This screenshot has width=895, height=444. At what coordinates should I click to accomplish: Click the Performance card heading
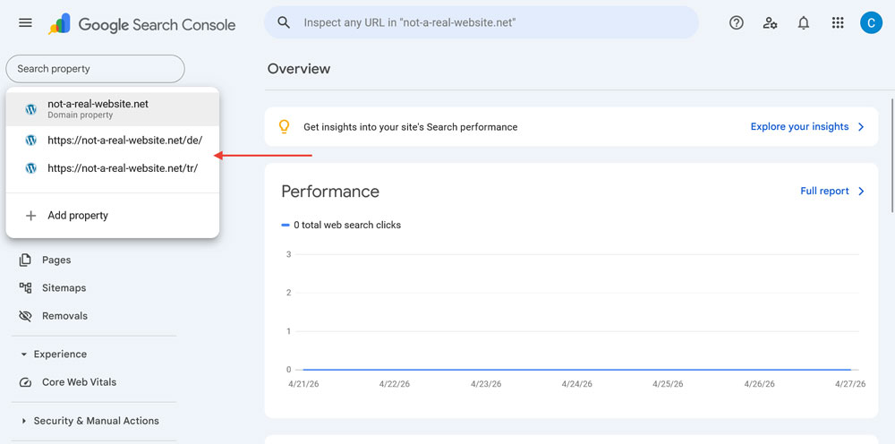click(330, 192)
